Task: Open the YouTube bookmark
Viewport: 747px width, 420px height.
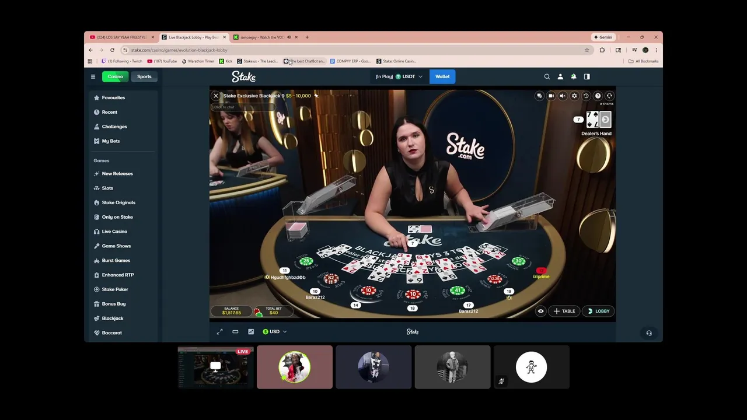Action: click(162, 61)
